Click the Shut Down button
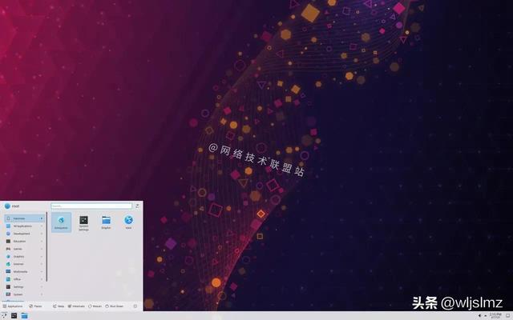Image resolution: width=513 pixels, height=320 pixels. [114, 306]
